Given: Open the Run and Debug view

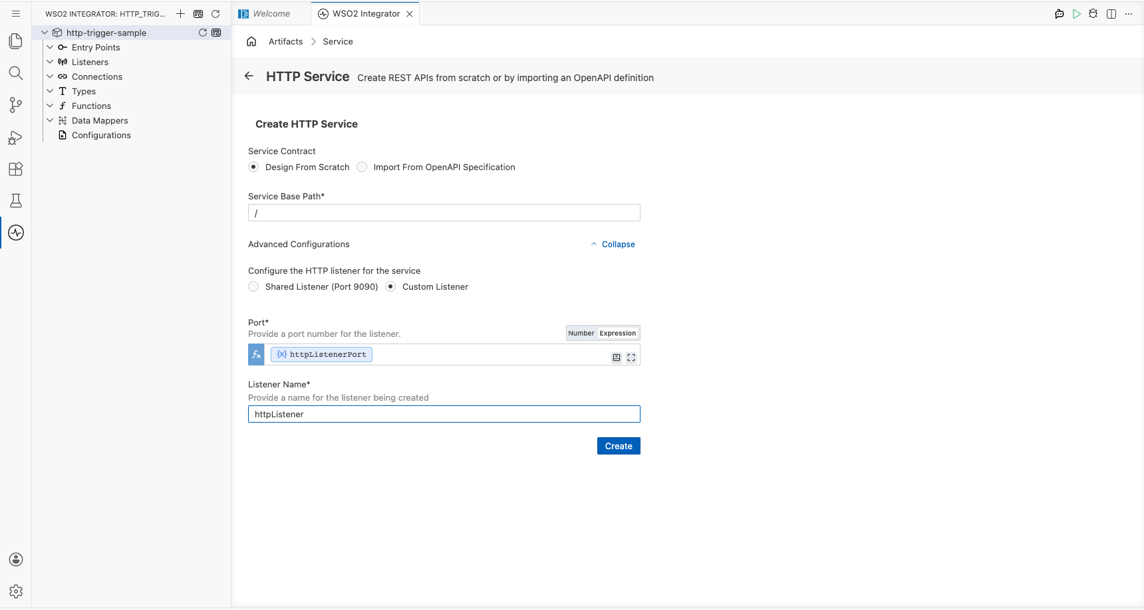Looking at the screenshot, I should coord(16,137).
